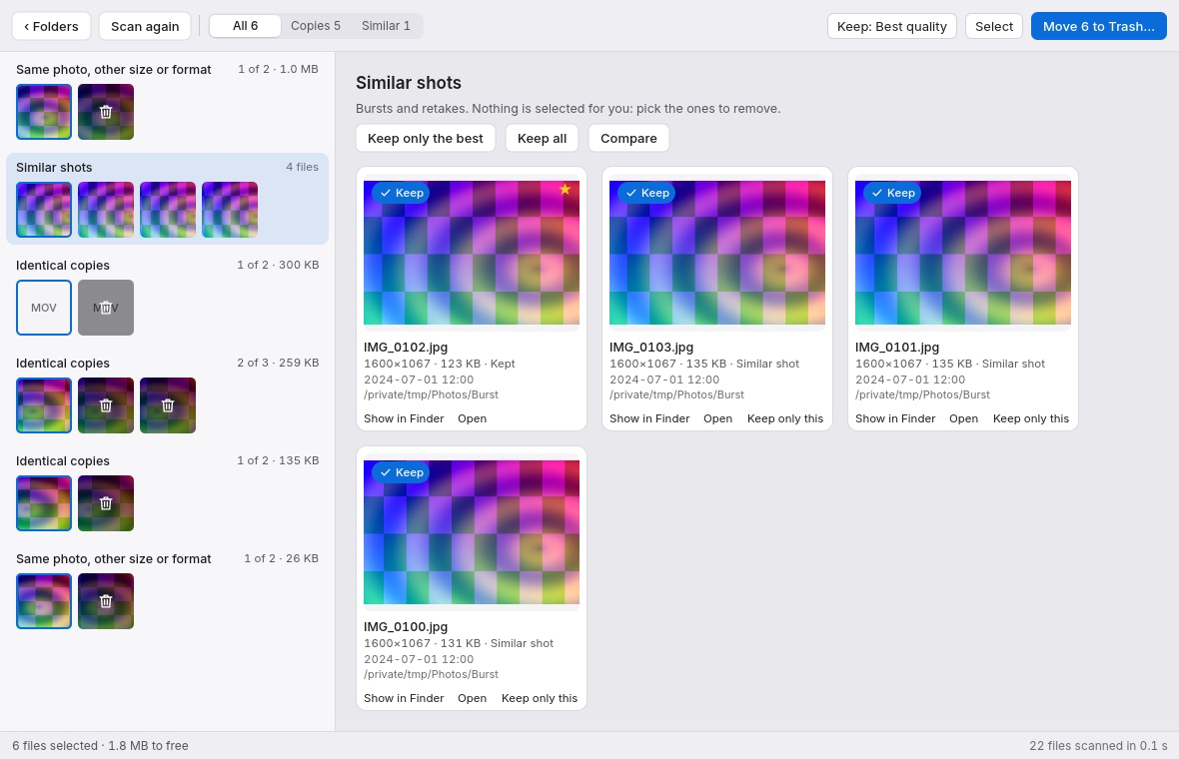Click '1600×1067 · 131 KB · Similar shot' text
1179x759 pixels.
pyautogui.click(x=459, y=643)
